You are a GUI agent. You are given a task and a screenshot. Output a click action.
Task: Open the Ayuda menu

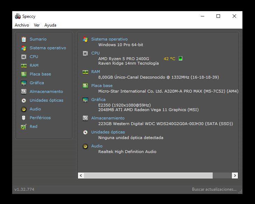click(50, 25)
